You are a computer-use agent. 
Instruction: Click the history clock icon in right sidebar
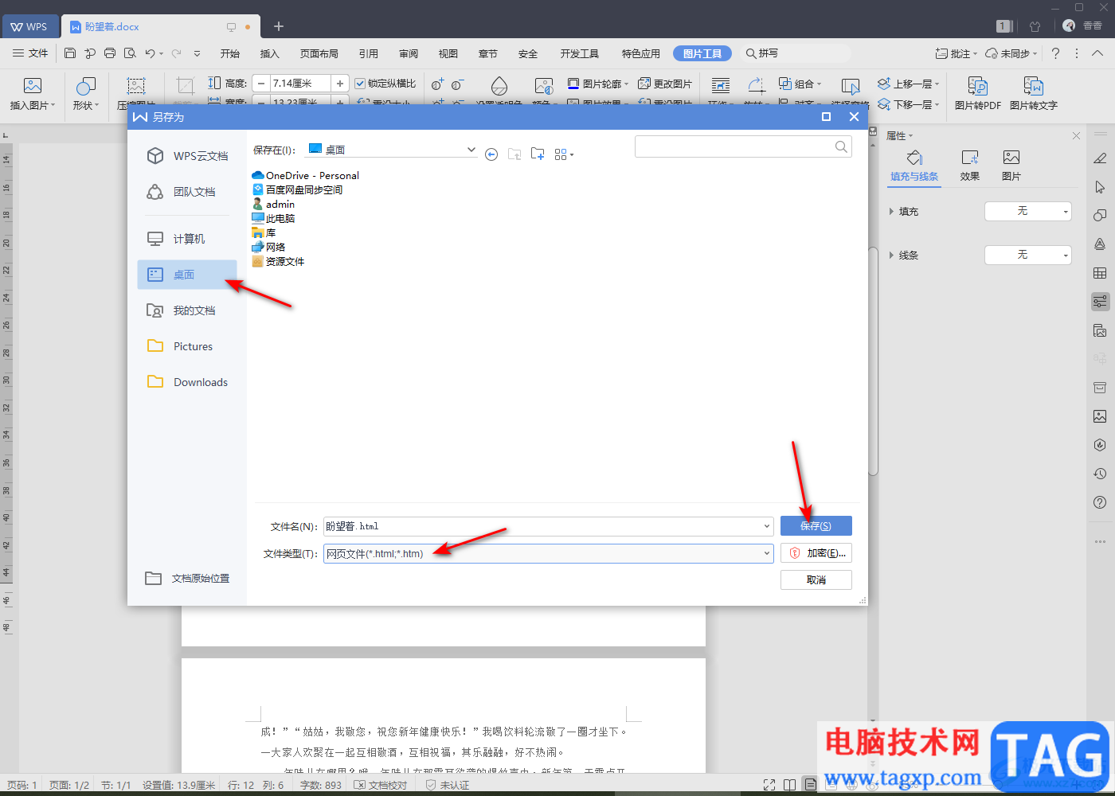click(1100, 474)
